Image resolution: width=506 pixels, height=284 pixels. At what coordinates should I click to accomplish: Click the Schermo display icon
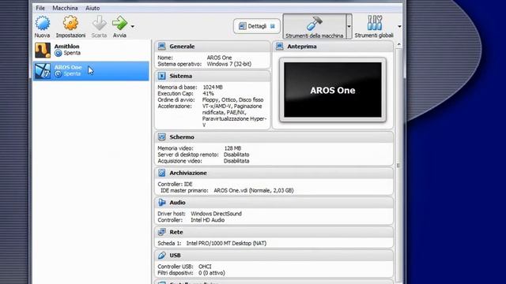point(161,136)
